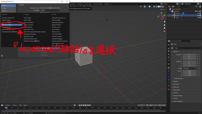Screen dimensions: 202x114
Task: Open the World properties tab icon
Action: click(169, 60)
